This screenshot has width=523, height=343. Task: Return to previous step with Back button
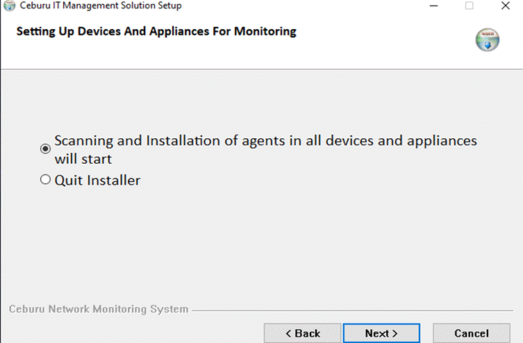click(303, 333)
